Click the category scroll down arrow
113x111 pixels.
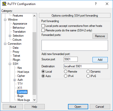click(34, 100)
